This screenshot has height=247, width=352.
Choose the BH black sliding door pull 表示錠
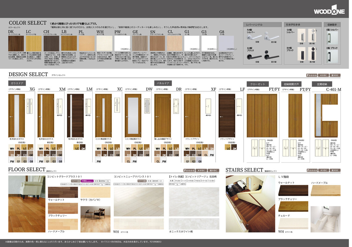click(x=312, y=55)
